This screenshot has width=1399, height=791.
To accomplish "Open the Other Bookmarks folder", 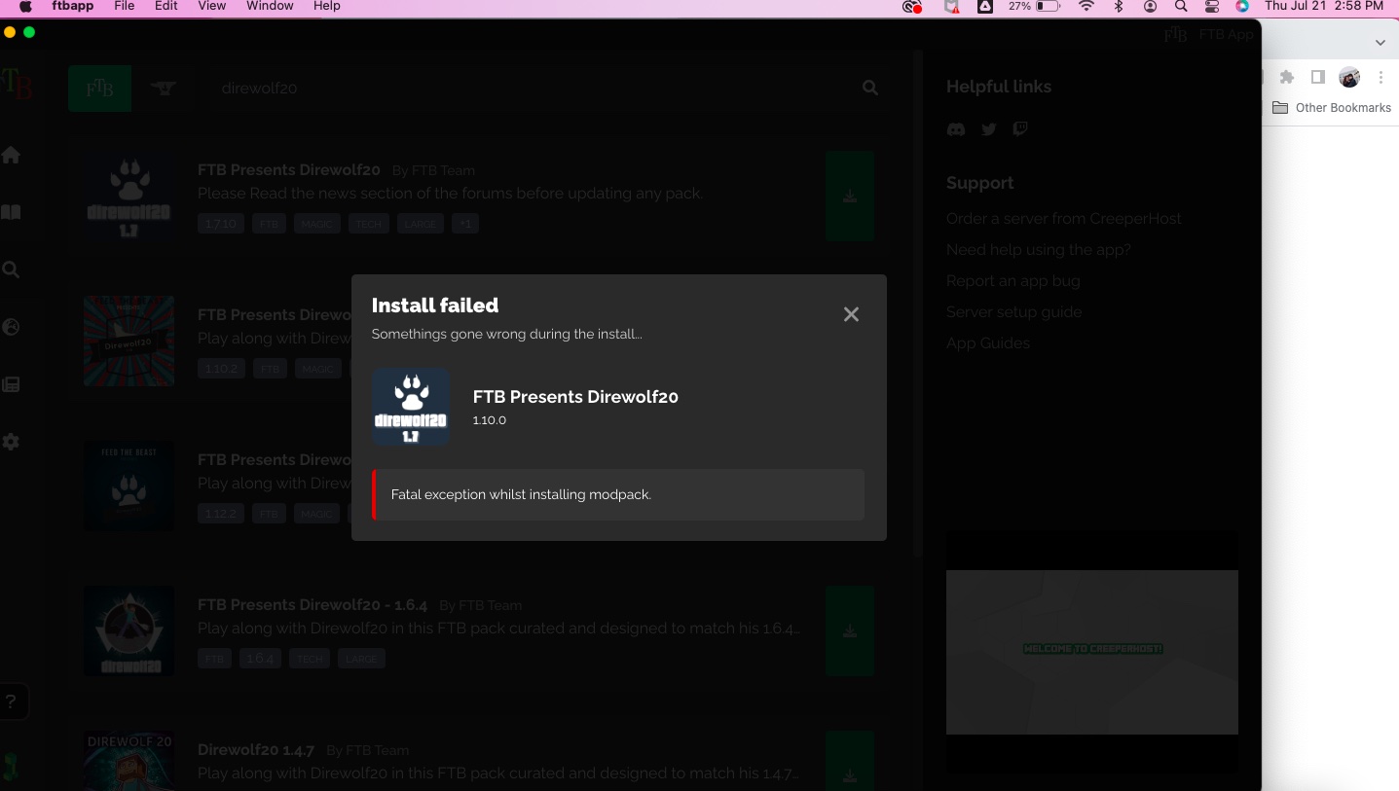I will (x=1332, y=107).
